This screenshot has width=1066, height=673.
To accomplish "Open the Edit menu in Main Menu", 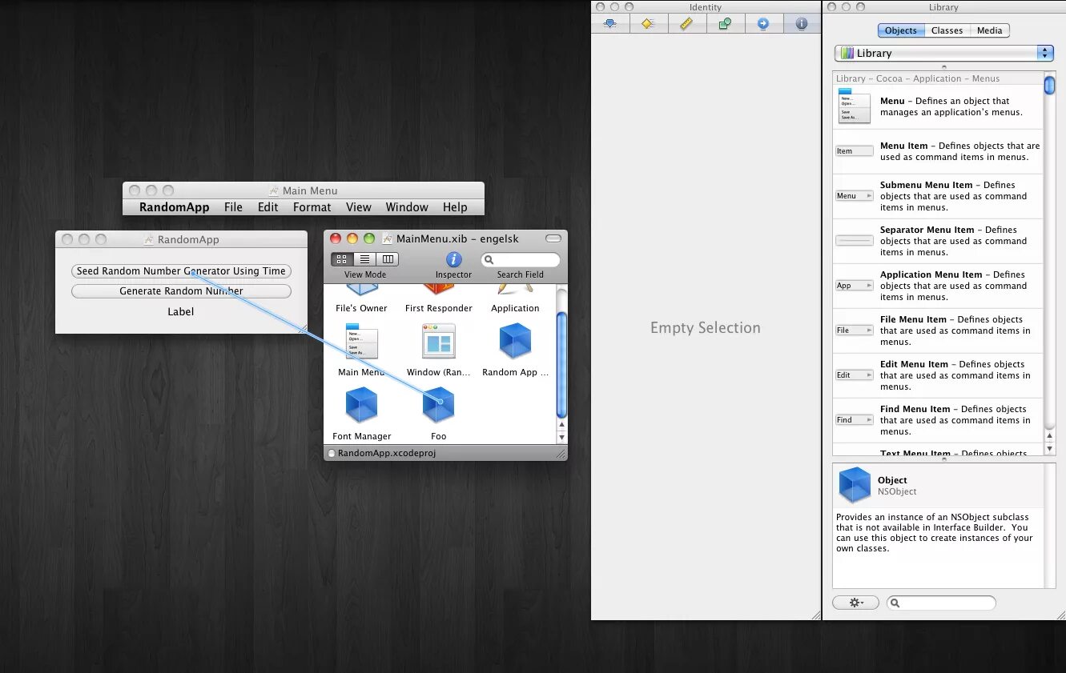I will tap(268, 207).
